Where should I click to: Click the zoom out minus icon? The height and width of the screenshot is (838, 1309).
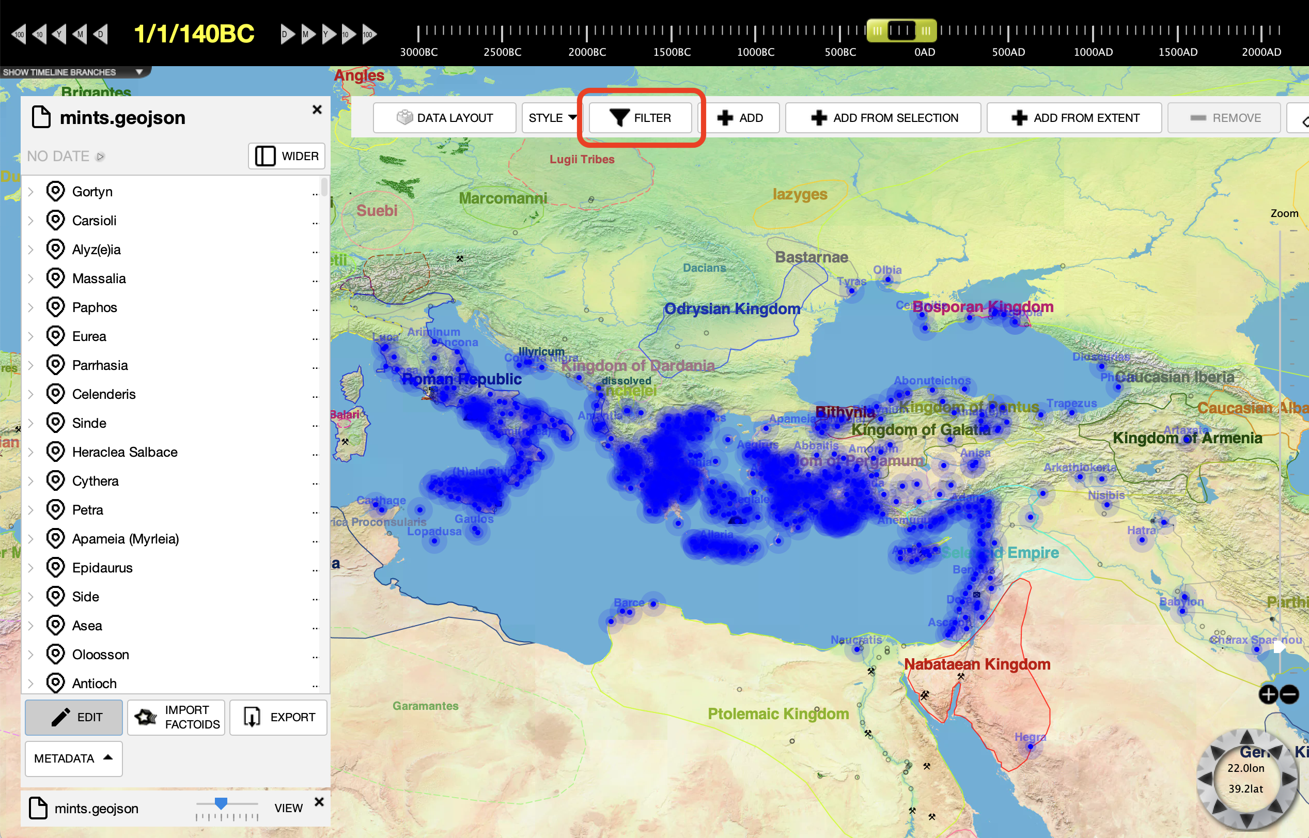pos(1289,694)
